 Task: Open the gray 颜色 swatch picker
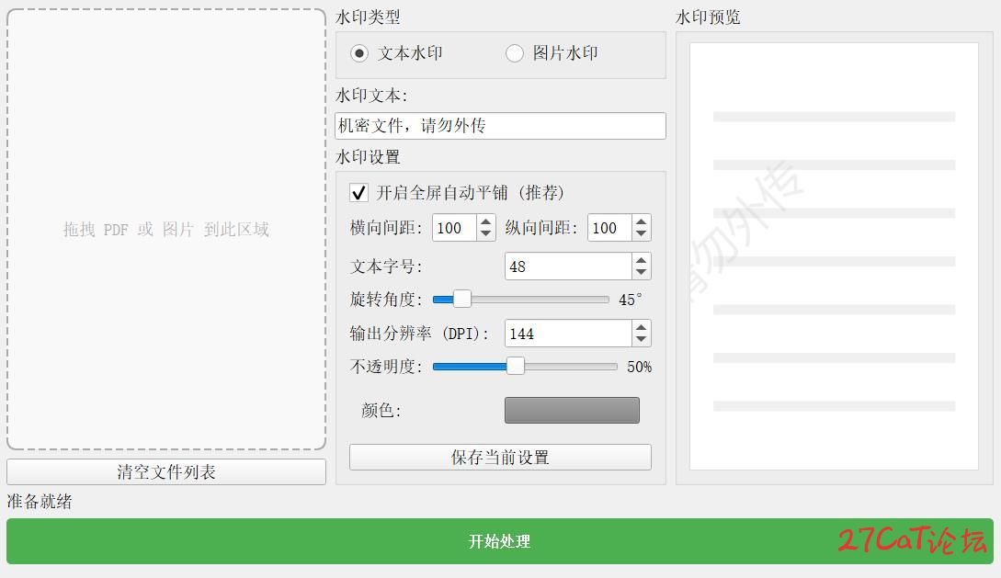(572, 411)
